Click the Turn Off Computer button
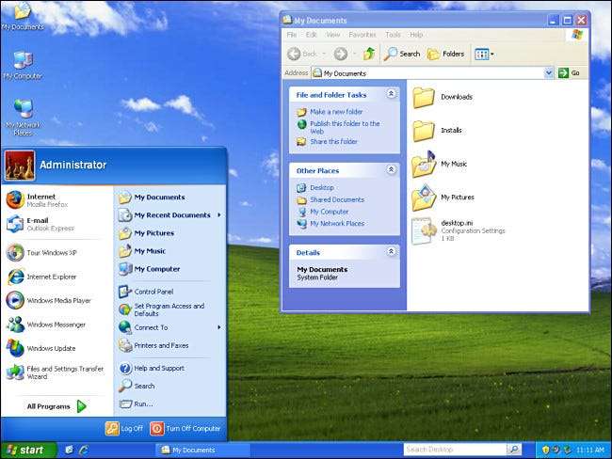 click(x=185, y=428)
